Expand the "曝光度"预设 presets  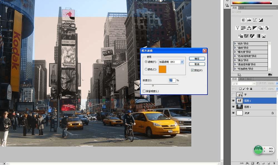(x=235, y=52)
